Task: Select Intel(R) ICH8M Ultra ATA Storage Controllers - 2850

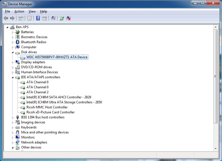Action: pyautogui.click(x=64, y=102)
